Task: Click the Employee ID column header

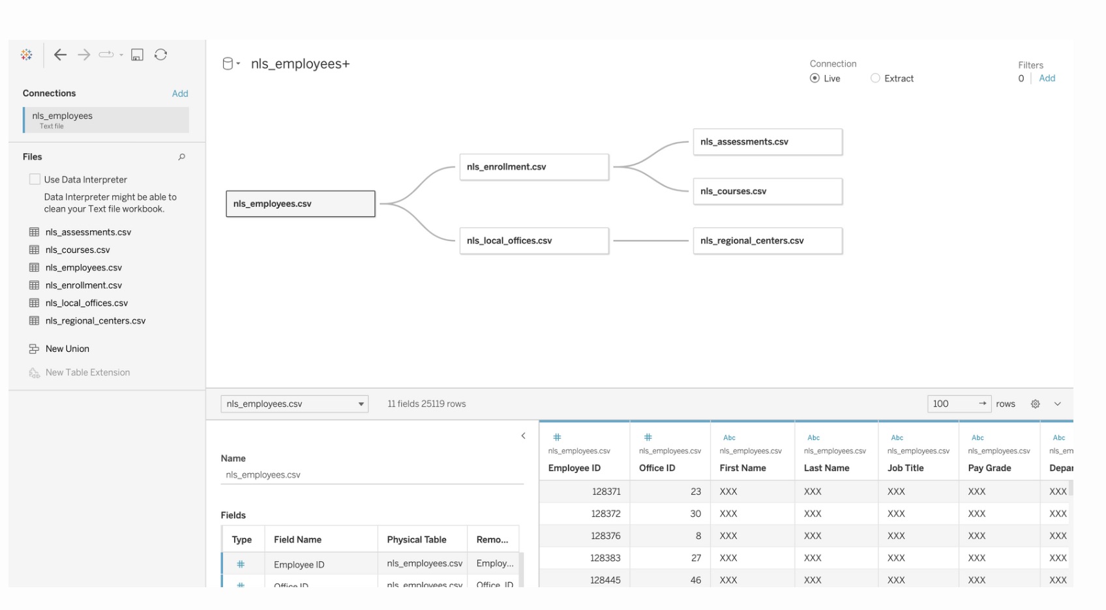Action: coord(575,468)
